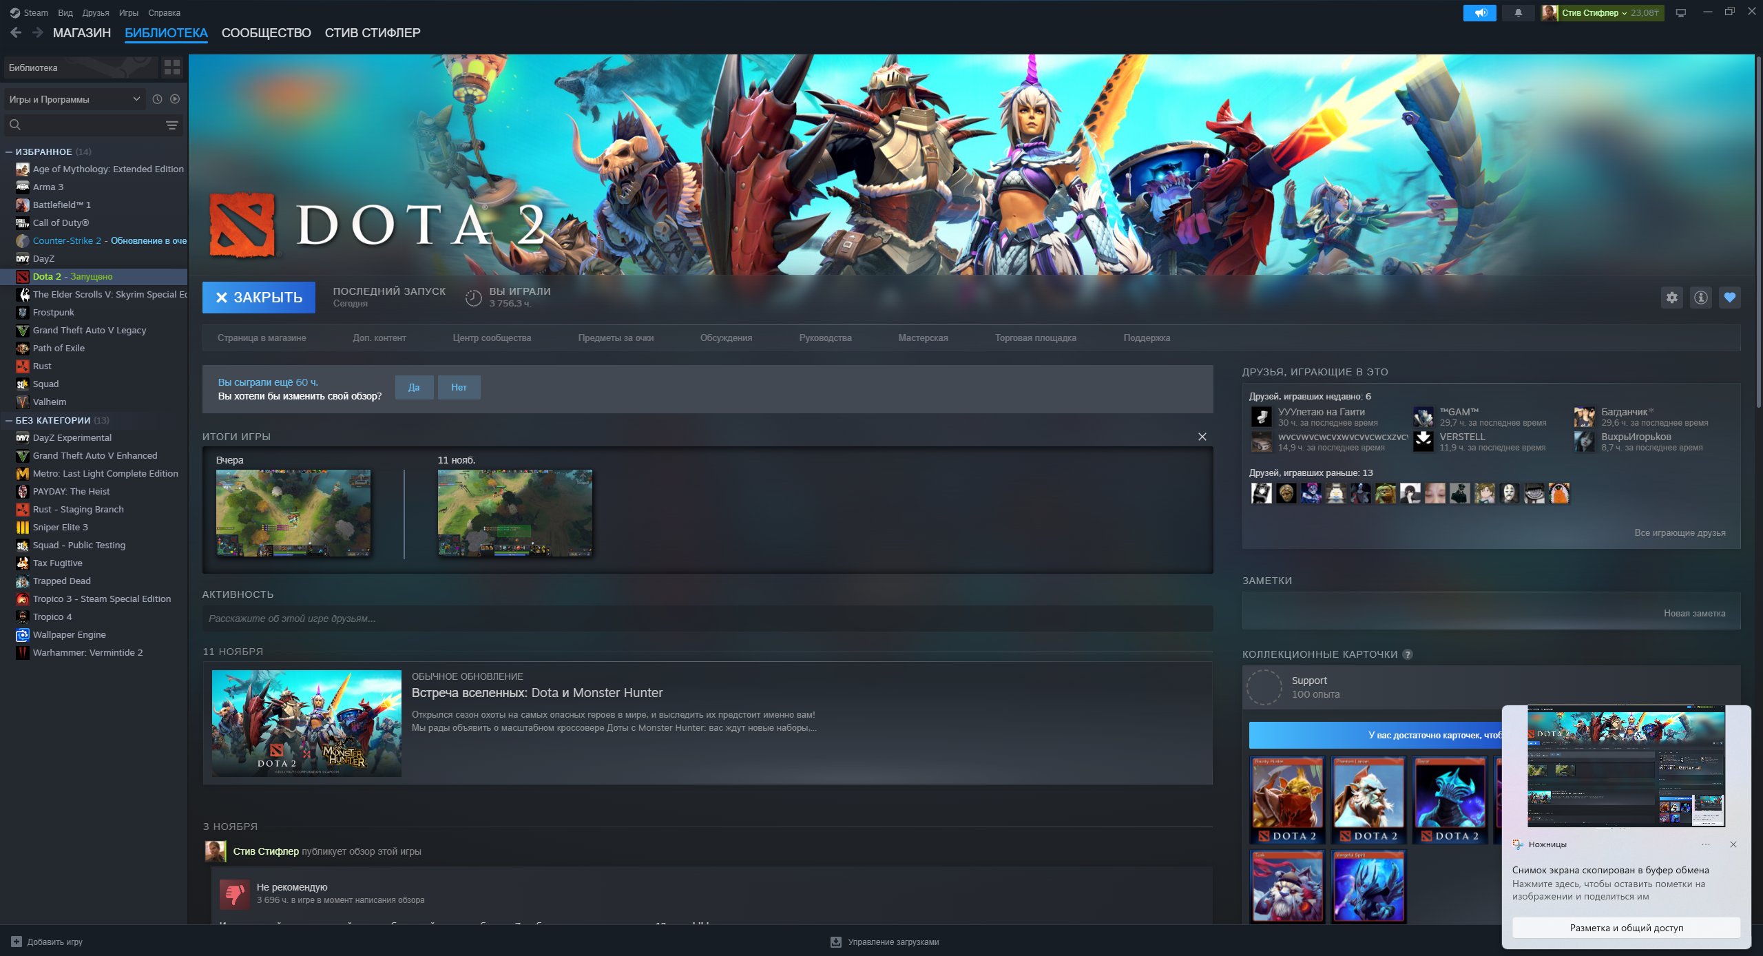Click the game info icon next to gear

coord(1701,298)
